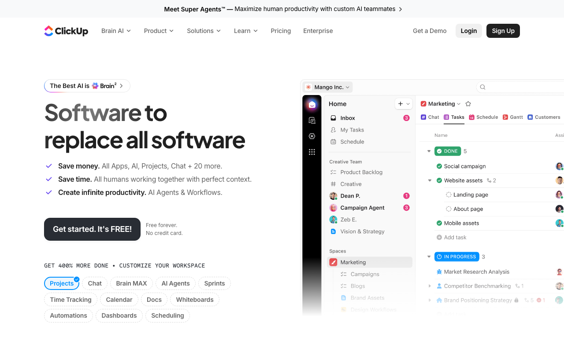
Task: Click the plus icon for Add task
Action: [x=439, y=237]
